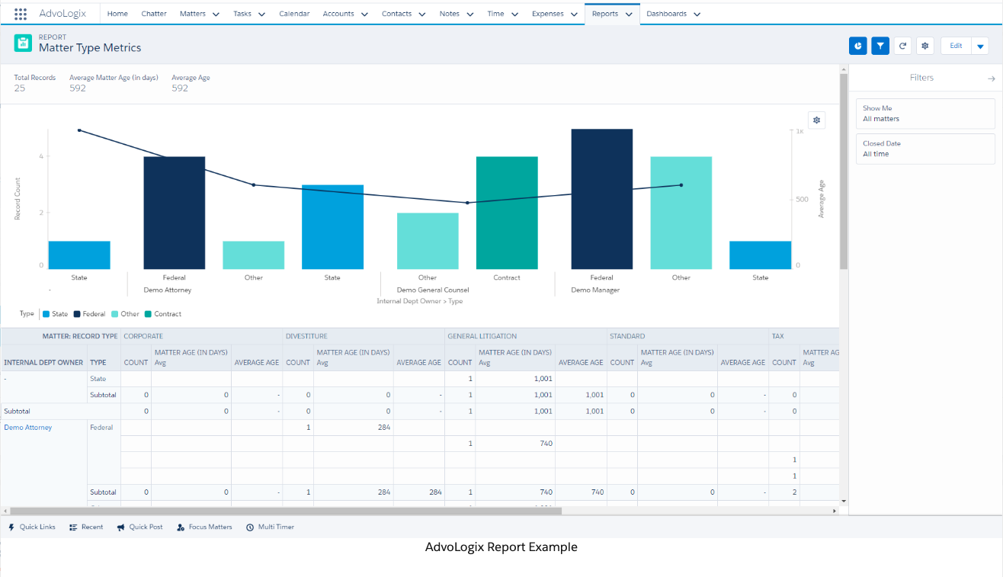Refresh the Matter Type Metrics report

(x=902, y=46)
